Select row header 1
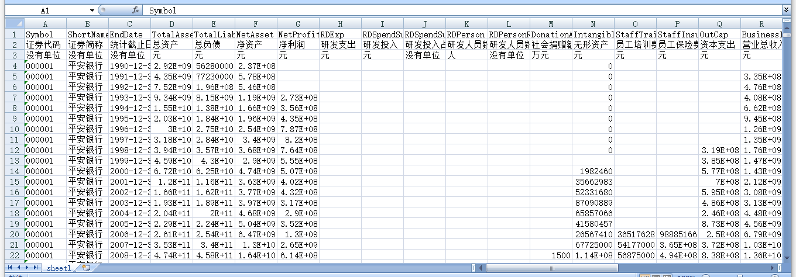 pos(14,34)
